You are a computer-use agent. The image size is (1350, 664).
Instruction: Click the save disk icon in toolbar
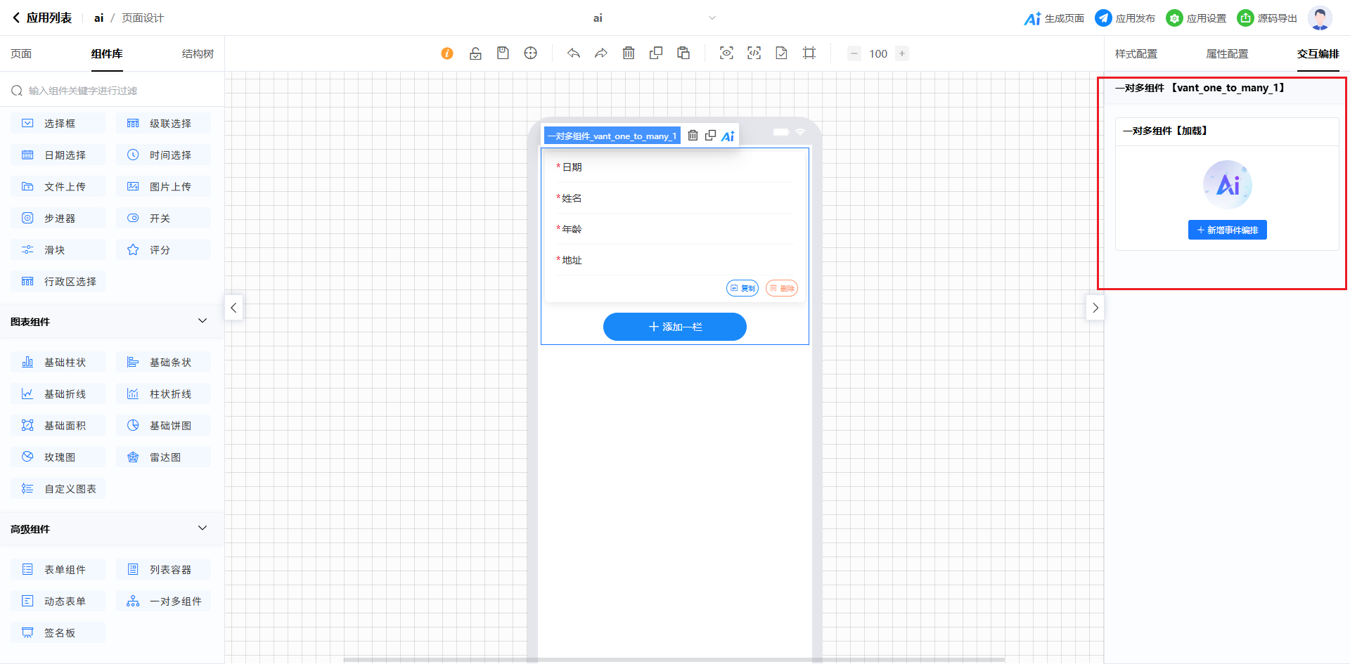(x=503, y=53)
